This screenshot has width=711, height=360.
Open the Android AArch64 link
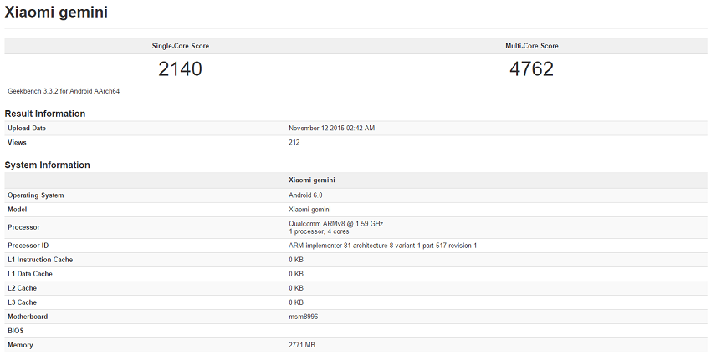pos(95,91)
